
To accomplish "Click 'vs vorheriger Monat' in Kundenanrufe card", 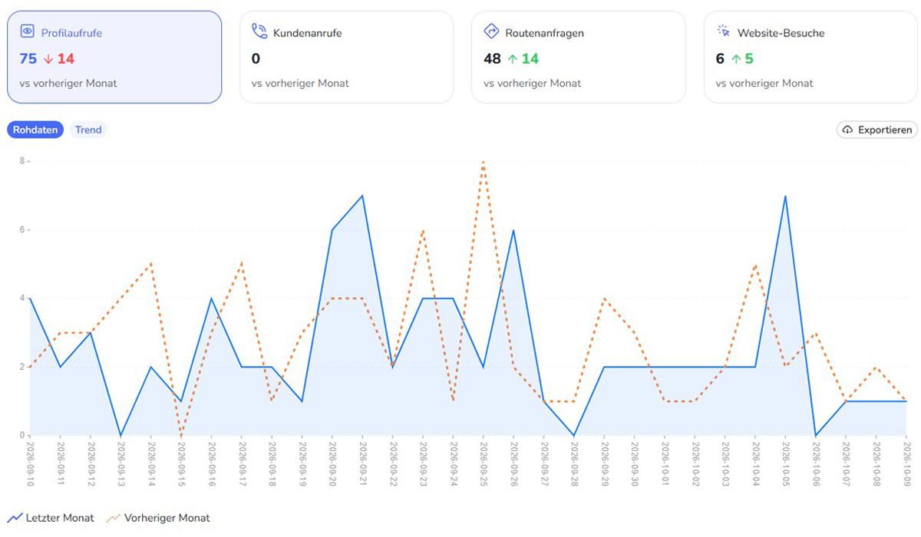I will point(300,83).
